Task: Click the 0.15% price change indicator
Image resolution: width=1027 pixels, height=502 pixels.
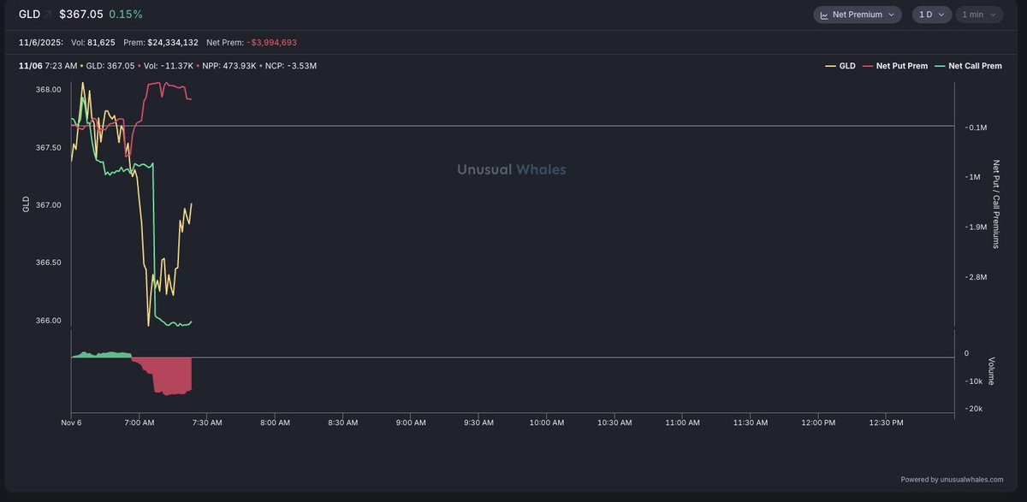Action: click(x=126, y=15)
